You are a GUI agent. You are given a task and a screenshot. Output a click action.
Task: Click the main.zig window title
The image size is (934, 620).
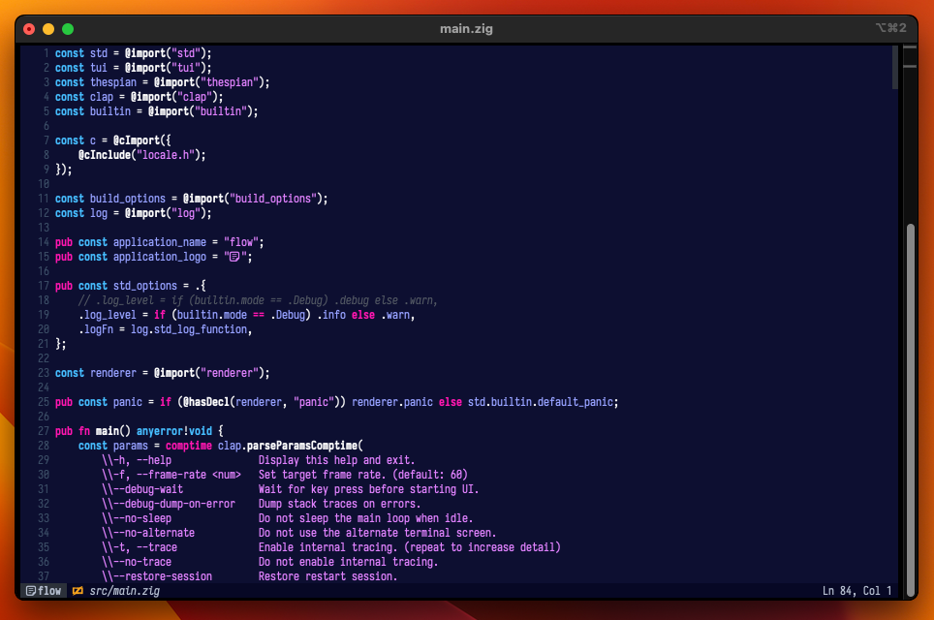tap(466, 29)
